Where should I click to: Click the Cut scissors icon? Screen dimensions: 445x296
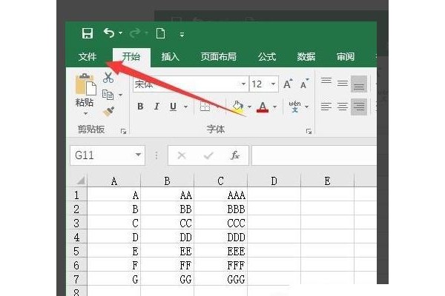coord(108,77)
